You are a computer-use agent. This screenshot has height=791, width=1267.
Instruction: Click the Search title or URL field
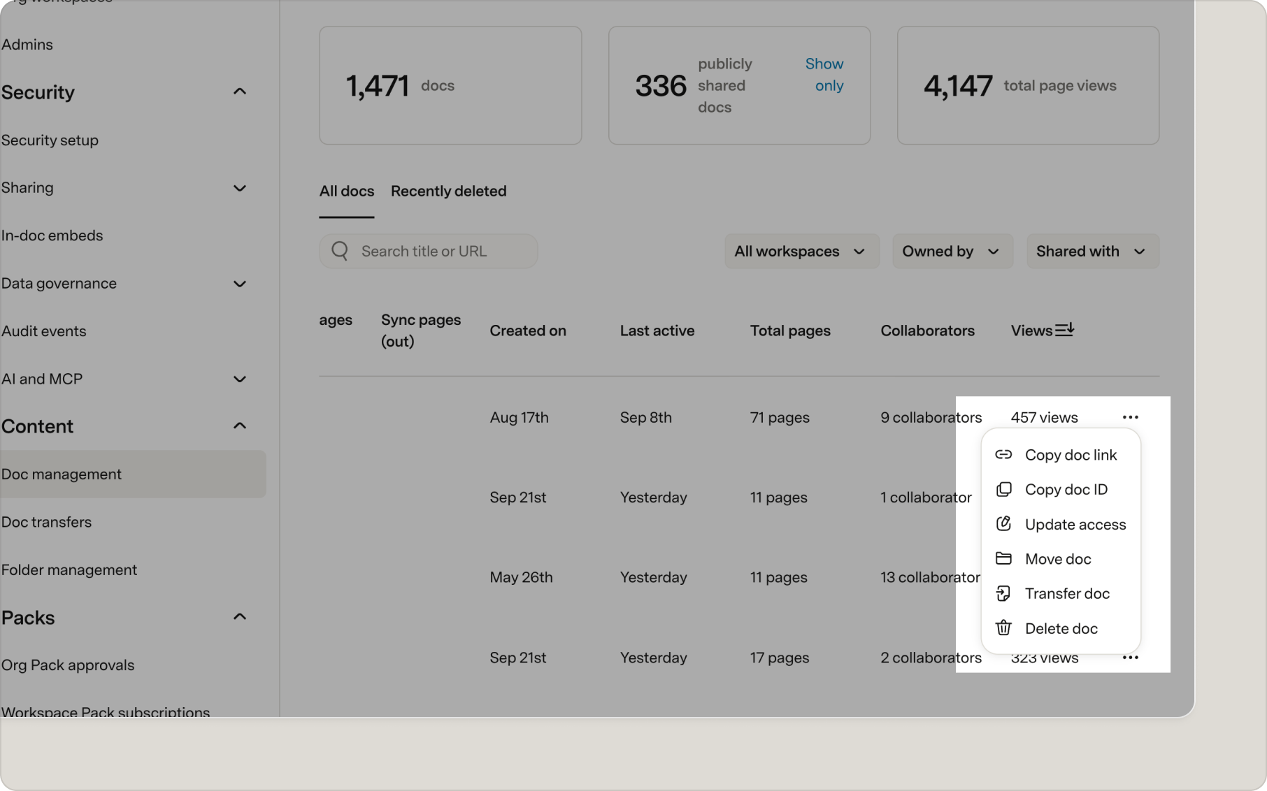428,251
